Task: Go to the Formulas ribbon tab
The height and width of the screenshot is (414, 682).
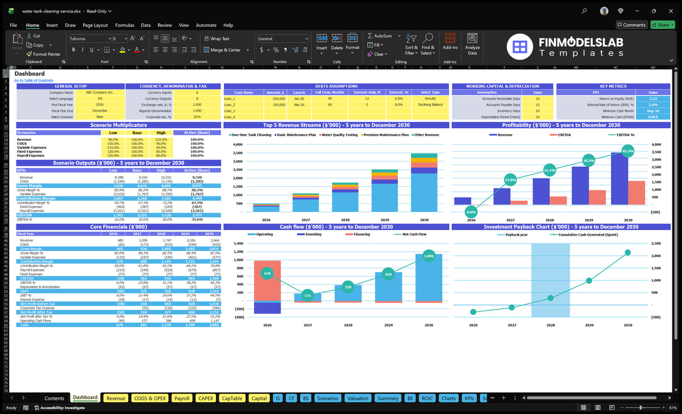Action: click(124, 25)
